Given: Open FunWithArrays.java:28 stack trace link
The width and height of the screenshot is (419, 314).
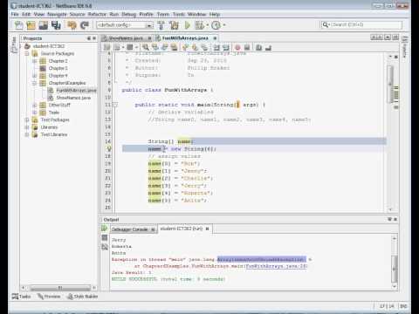Looking at the screenshot, I should pos(277,266).
